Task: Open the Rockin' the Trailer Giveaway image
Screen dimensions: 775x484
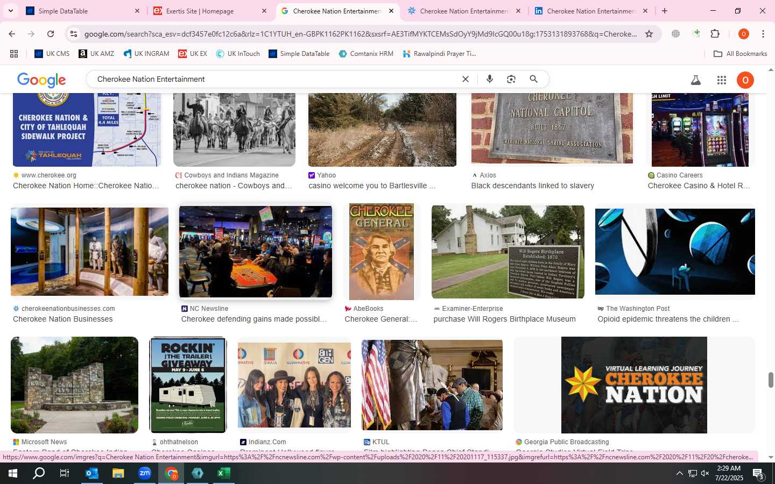Action: pos(188,385)
